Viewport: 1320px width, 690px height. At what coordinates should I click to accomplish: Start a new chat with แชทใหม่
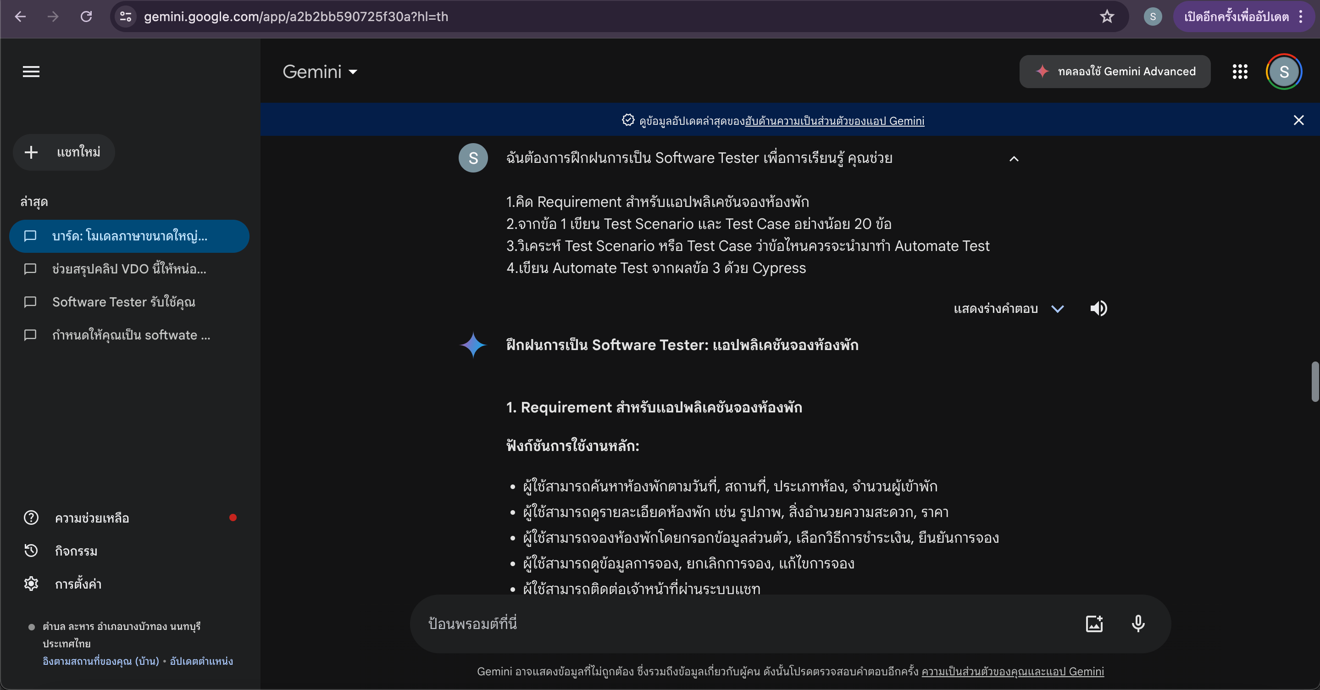coord(64,152)
